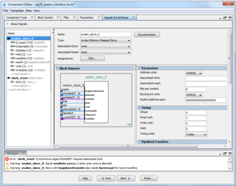Click the red error icon in Messages

point(7,159)
